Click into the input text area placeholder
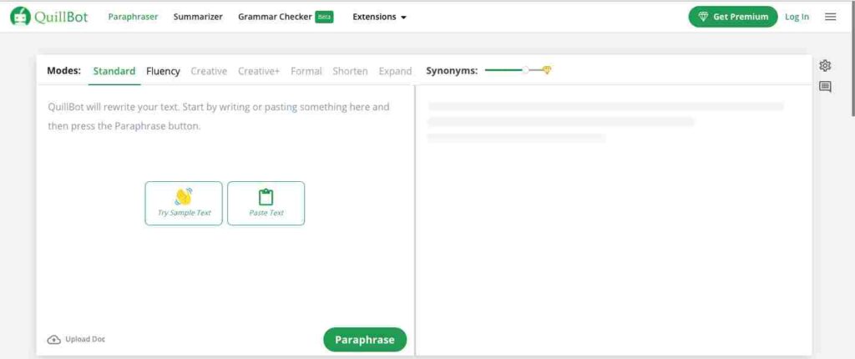This screenshot has height=359, width=855. click(219, 116)
